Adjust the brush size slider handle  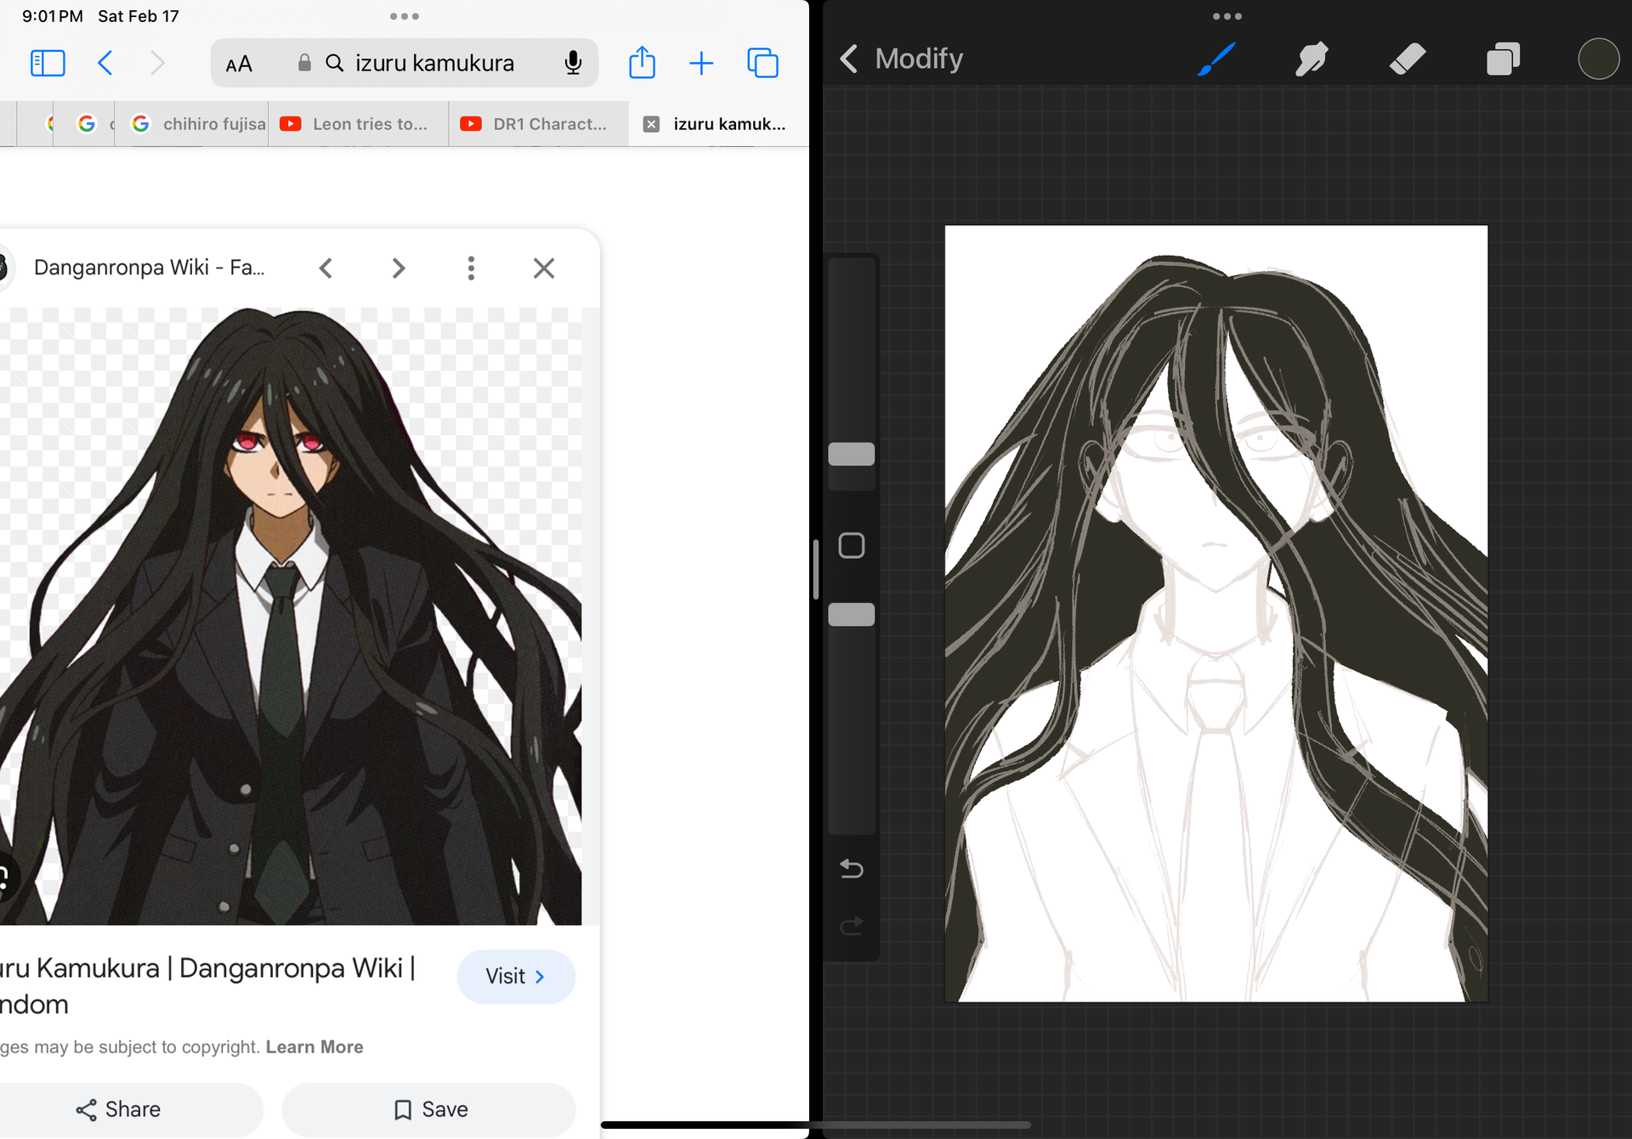[852, 454]
